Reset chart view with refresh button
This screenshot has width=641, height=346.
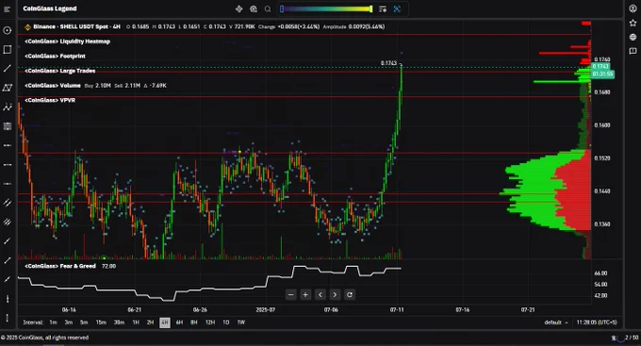pyautogui.click(x=350, y=294)
